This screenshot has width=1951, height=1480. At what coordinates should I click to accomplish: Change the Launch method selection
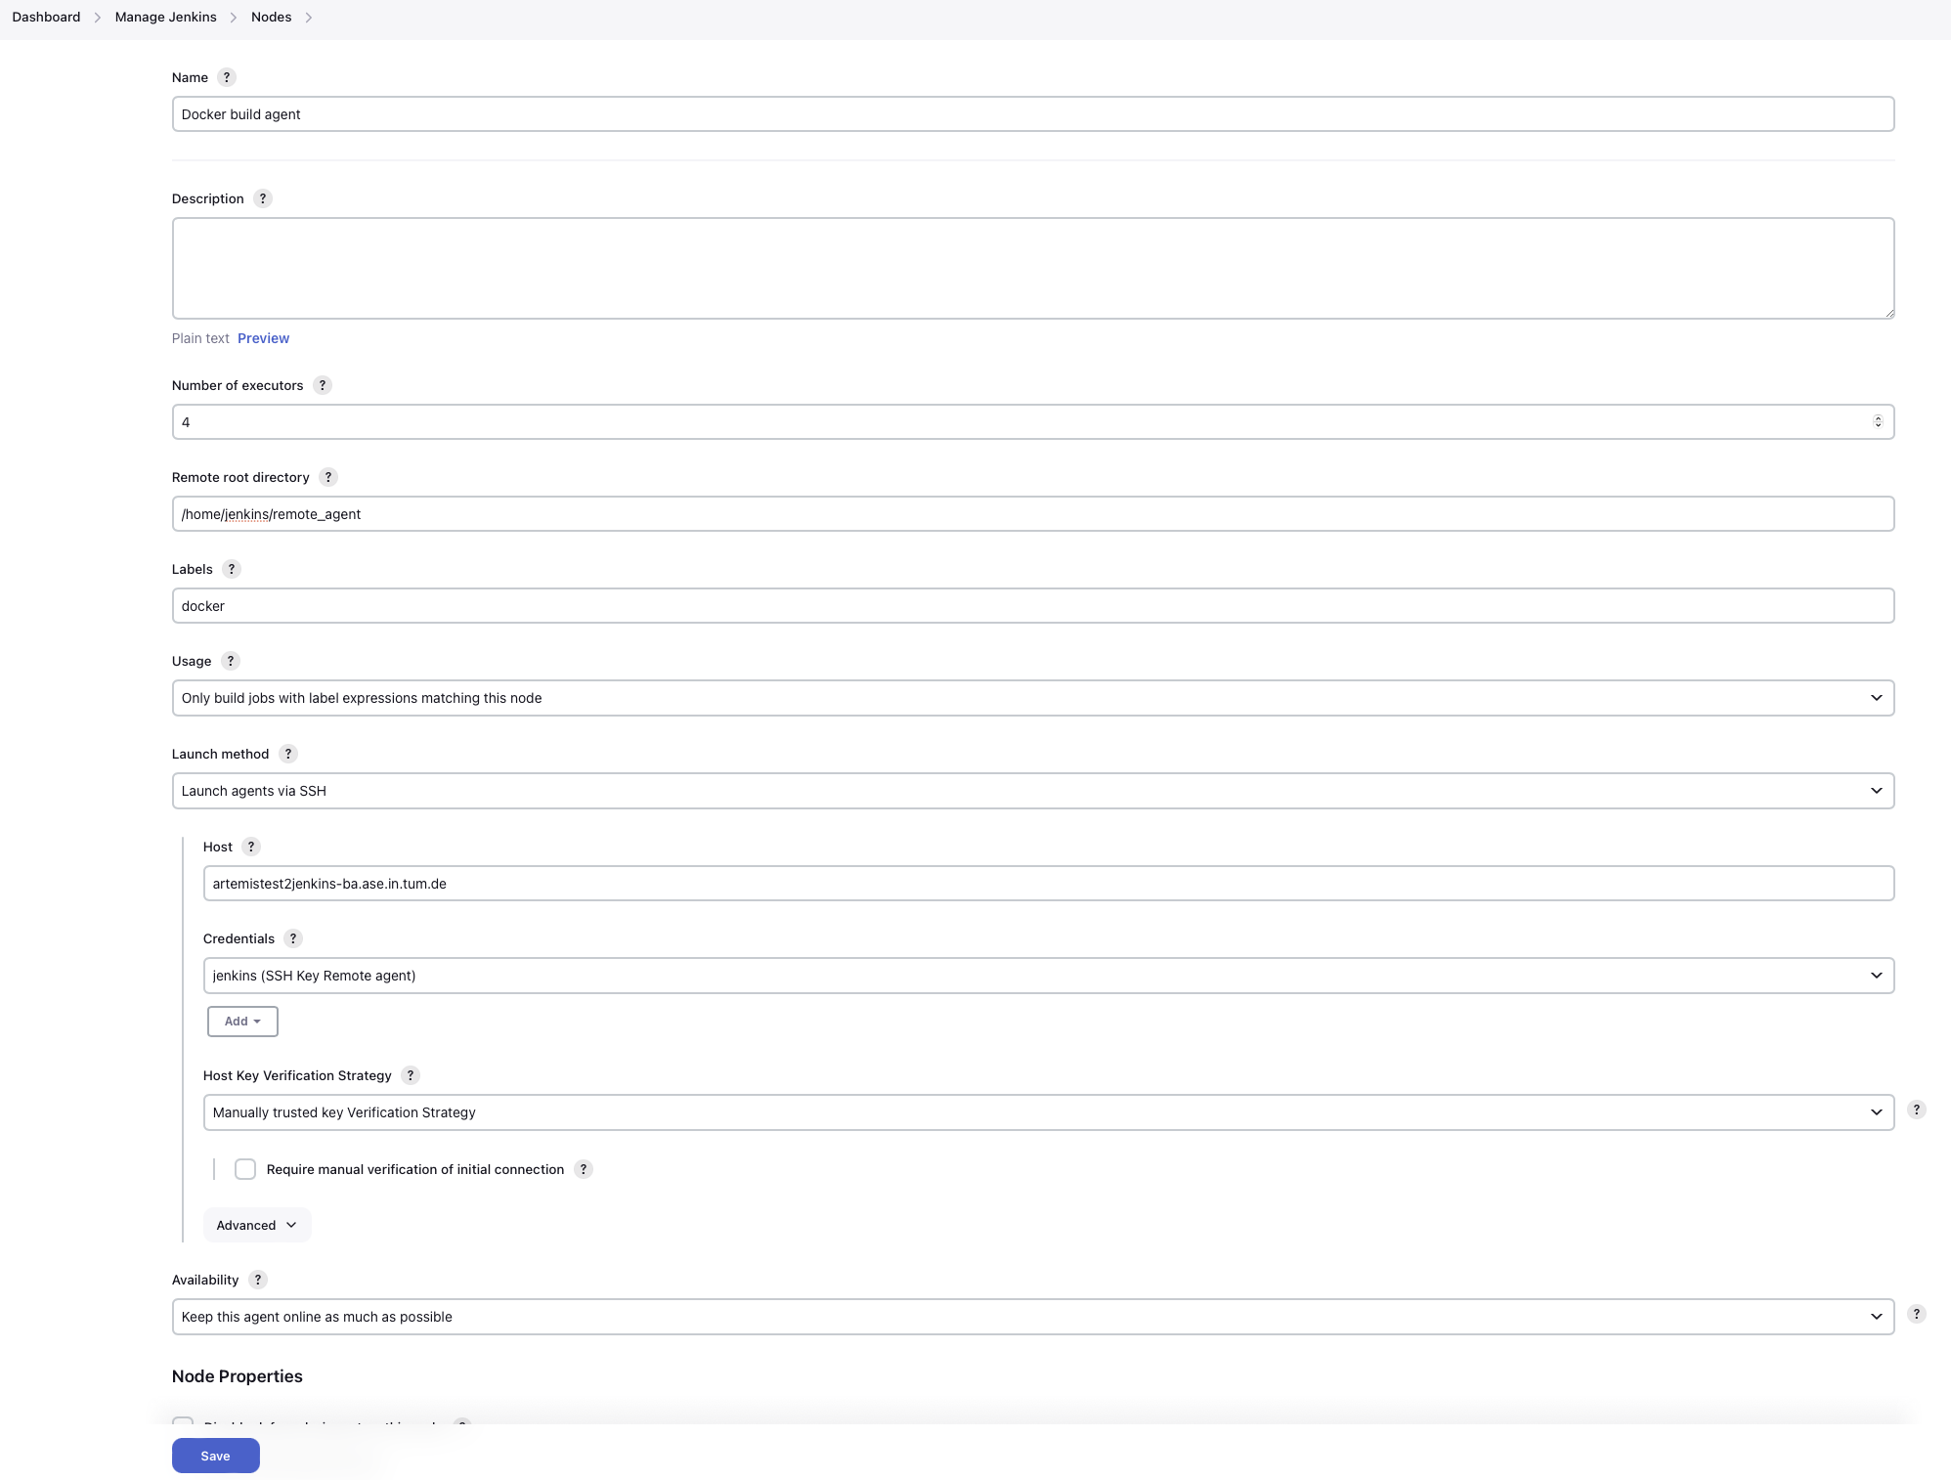(1032, 791)
